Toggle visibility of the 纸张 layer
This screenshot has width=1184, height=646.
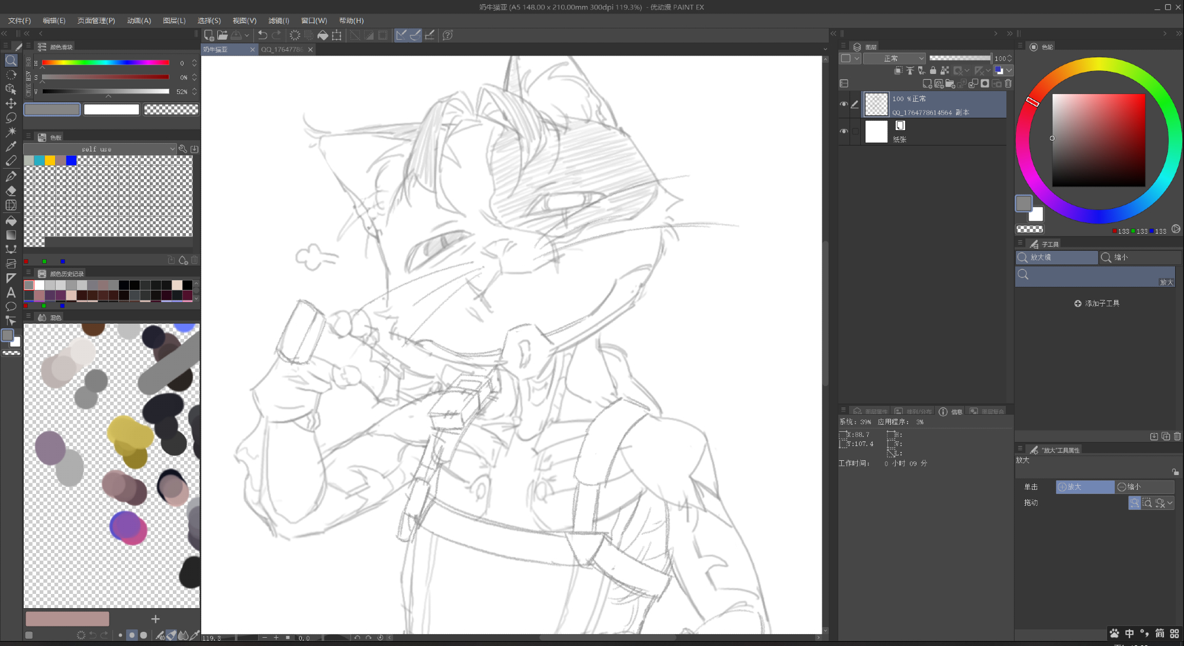coord(844,131)
